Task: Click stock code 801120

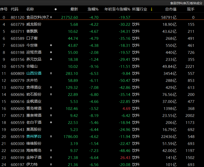Action: (x=18, y=18)
